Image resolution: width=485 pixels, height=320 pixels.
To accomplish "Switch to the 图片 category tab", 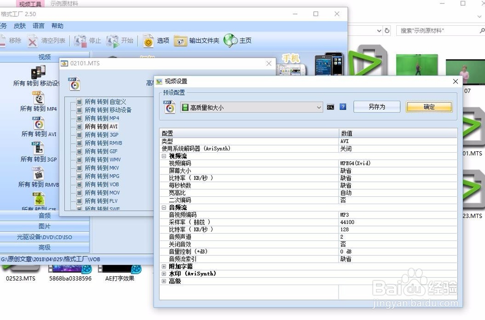I will [x=45, y=226].
